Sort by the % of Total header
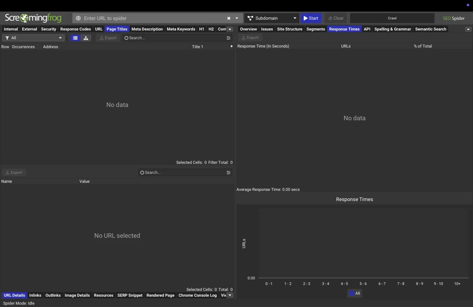Image resolution: width=473 pixels, height=307 pixels. tap(423, 46)
